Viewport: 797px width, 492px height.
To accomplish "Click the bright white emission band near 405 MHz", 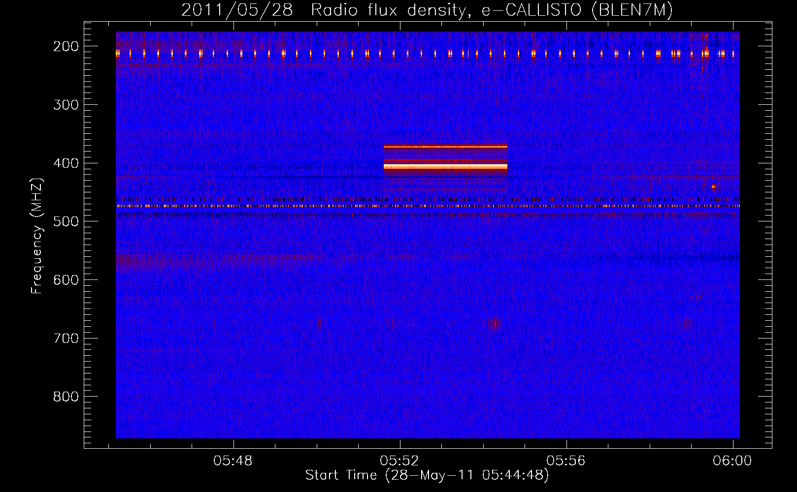I will (x=445, y=167).
